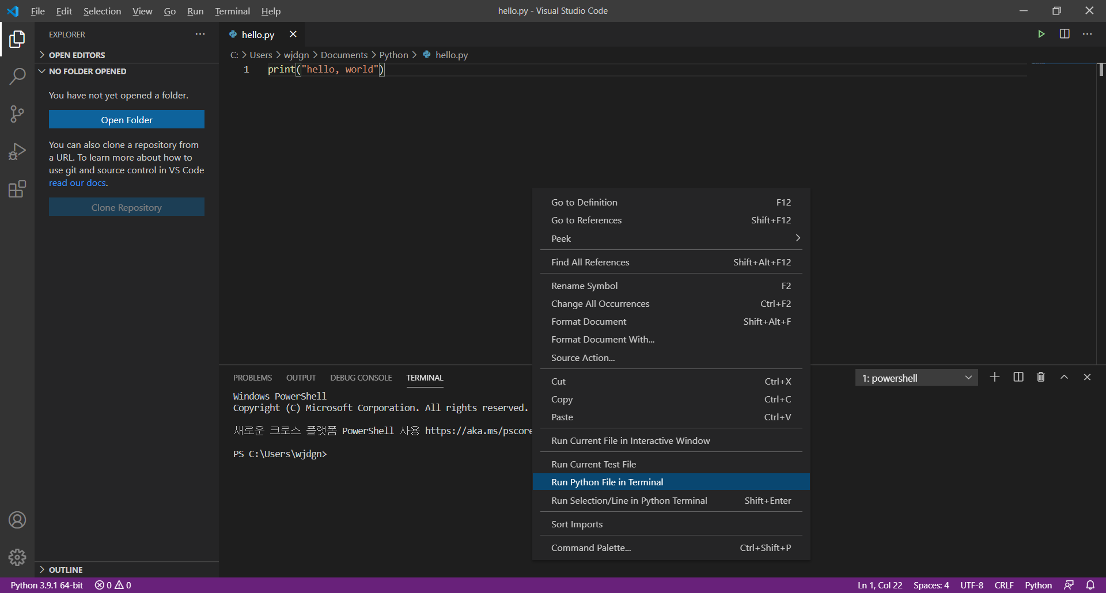Screen dimensions: 1106x593
Task: Click the Clone Repository button
Action: click(127, 207)
